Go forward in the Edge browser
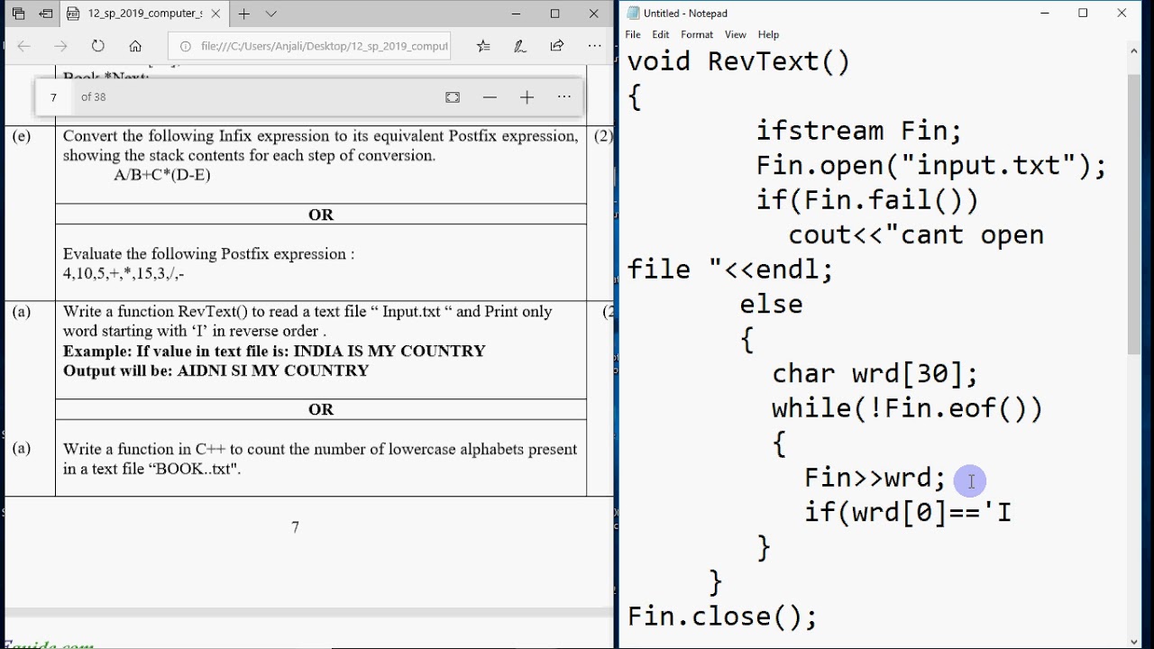This screenshot has height=649, width=1154. point(61,46)
